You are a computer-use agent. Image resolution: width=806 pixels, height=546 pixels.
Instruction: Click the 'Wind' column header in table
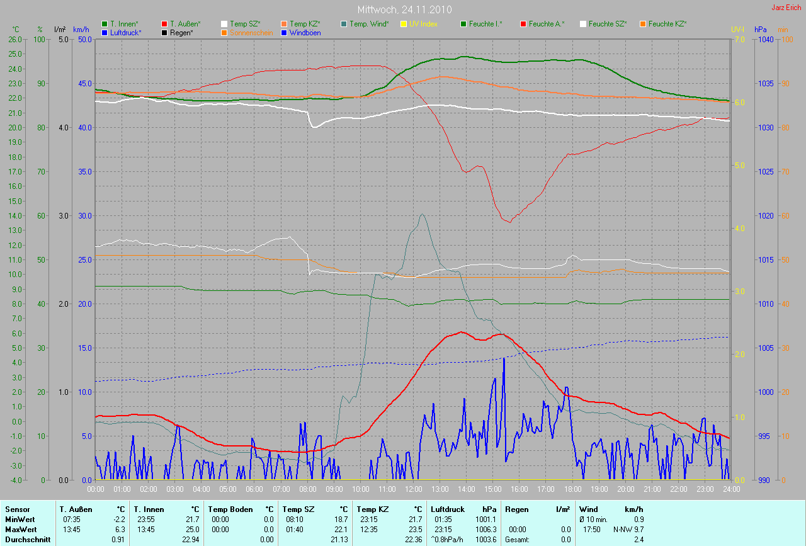[588, 509]
